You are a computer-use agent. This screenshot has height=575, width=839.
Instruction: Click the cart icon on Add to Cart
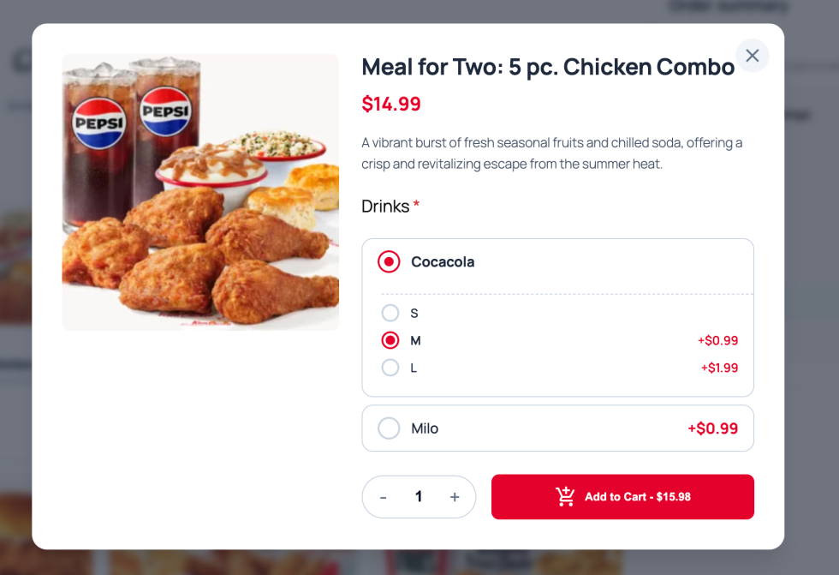point(565,497)
